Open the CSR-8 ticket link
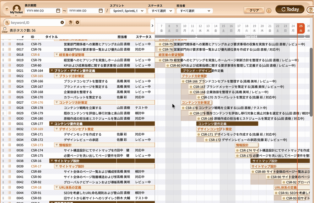Image resolution: width=314 pixels, height=203 pixels. pos(35,55)
